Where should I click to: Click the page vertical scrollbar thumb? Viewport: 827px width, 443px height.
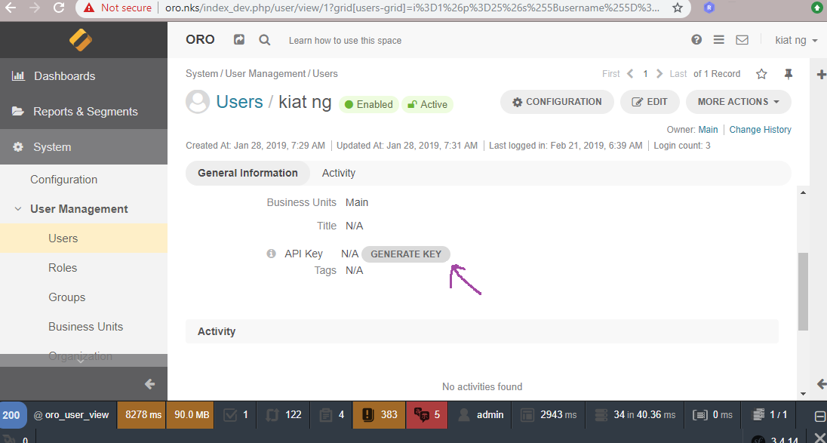803,291
